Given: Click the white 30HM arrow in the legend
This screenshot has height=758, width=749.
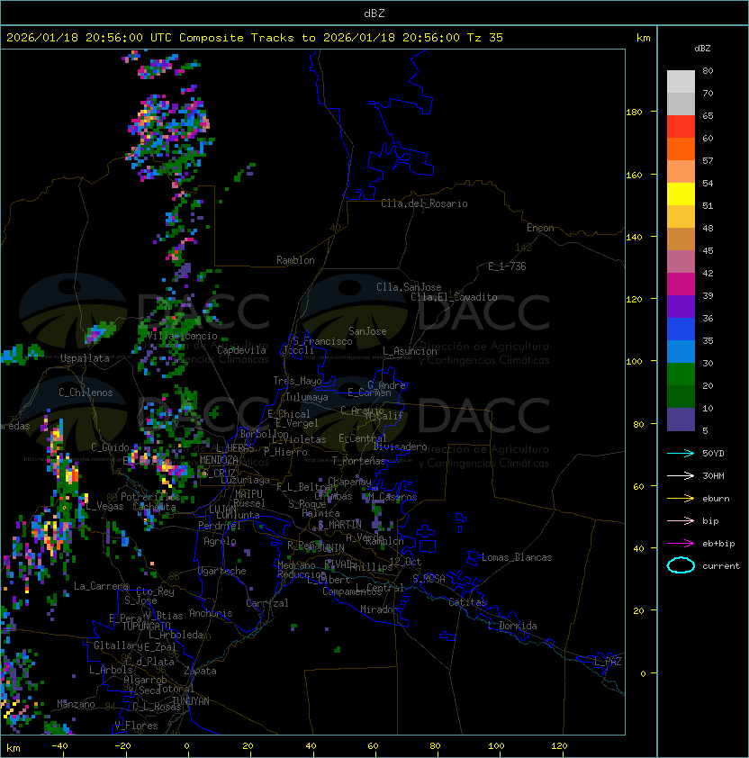Looking at the screenshot, I should [681, 475].
